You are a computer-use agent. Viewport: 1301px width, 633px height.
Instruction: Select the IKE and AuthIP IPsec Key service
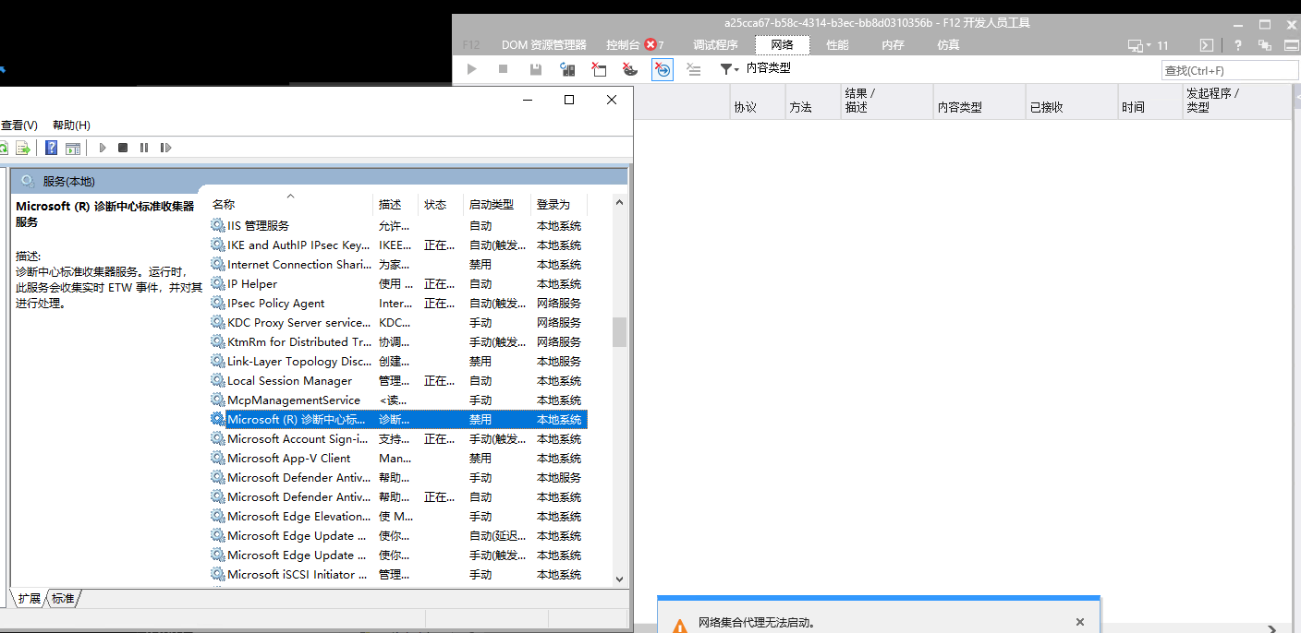(x=398, y=245)
